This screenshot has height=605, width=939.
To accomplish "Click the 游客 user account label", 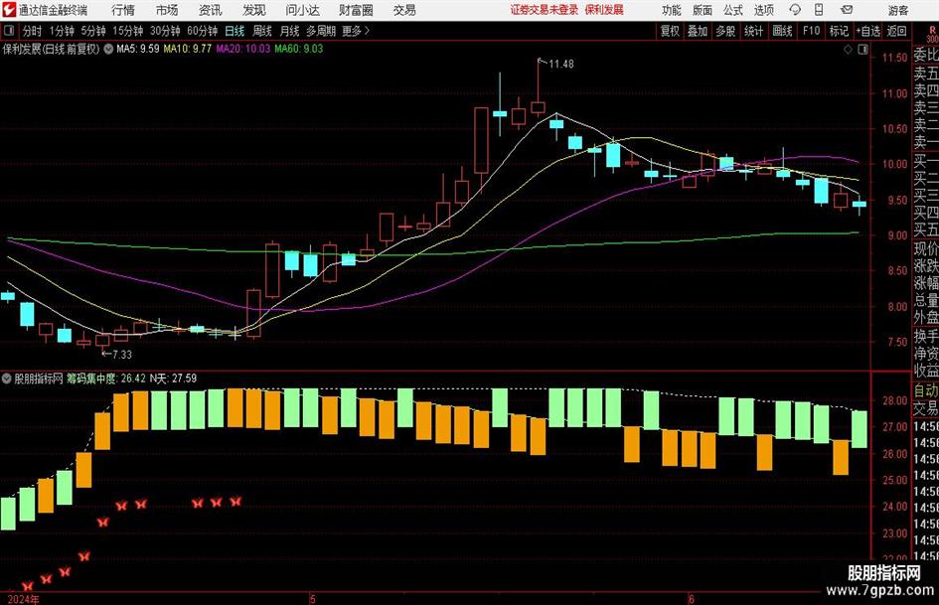I will click(898, 10).
